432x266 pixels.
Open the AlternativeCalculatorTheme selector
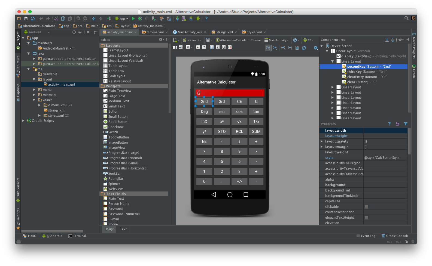(x=238, y=40)
